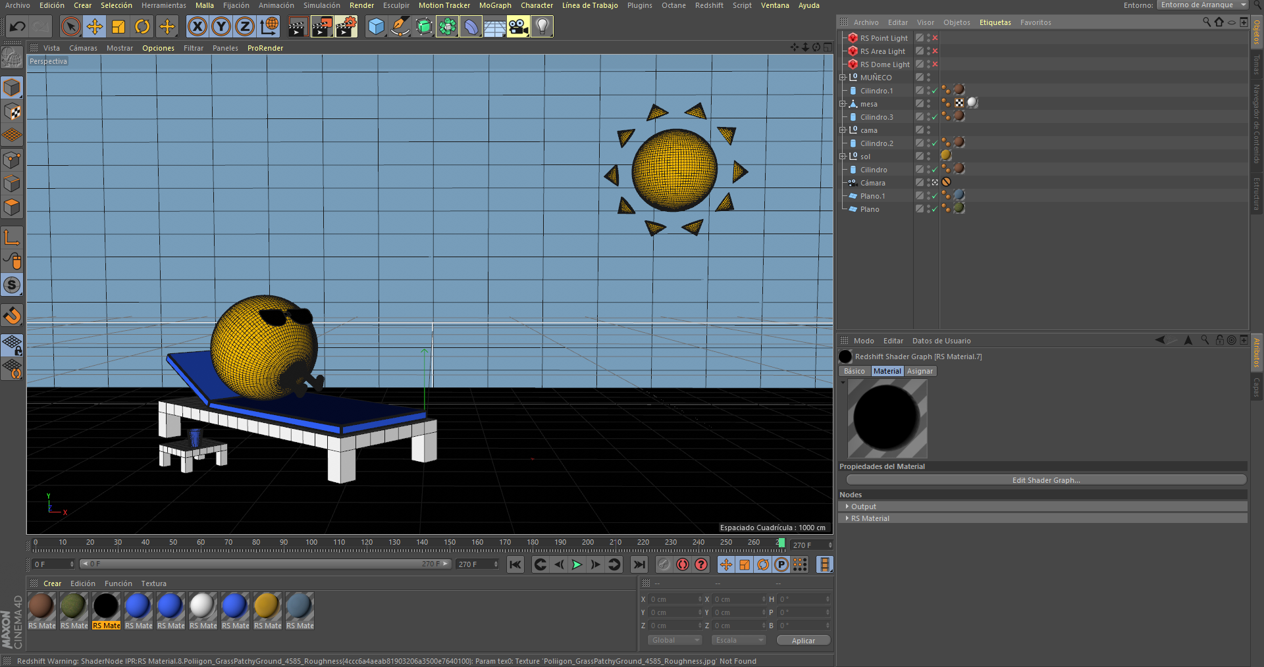Open the Datos de Usuario menu

(941, 341)
